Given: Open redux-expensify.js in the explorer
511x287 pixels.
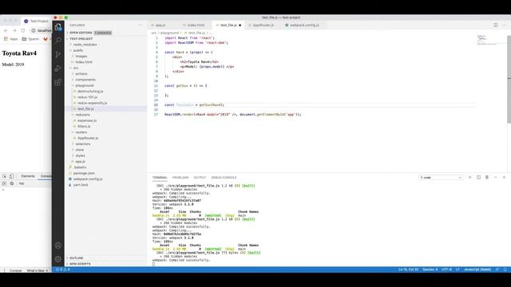Looking at the screenshot, I should [x=93, y=103].
